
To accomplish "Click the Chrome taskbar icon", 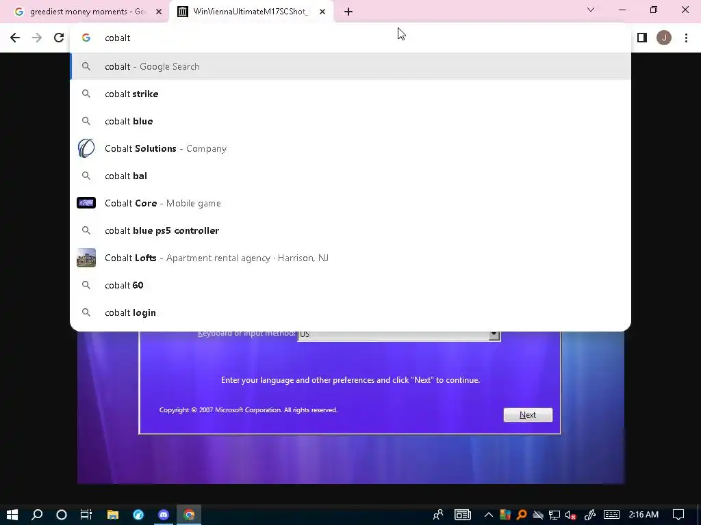I will [189, 515].
